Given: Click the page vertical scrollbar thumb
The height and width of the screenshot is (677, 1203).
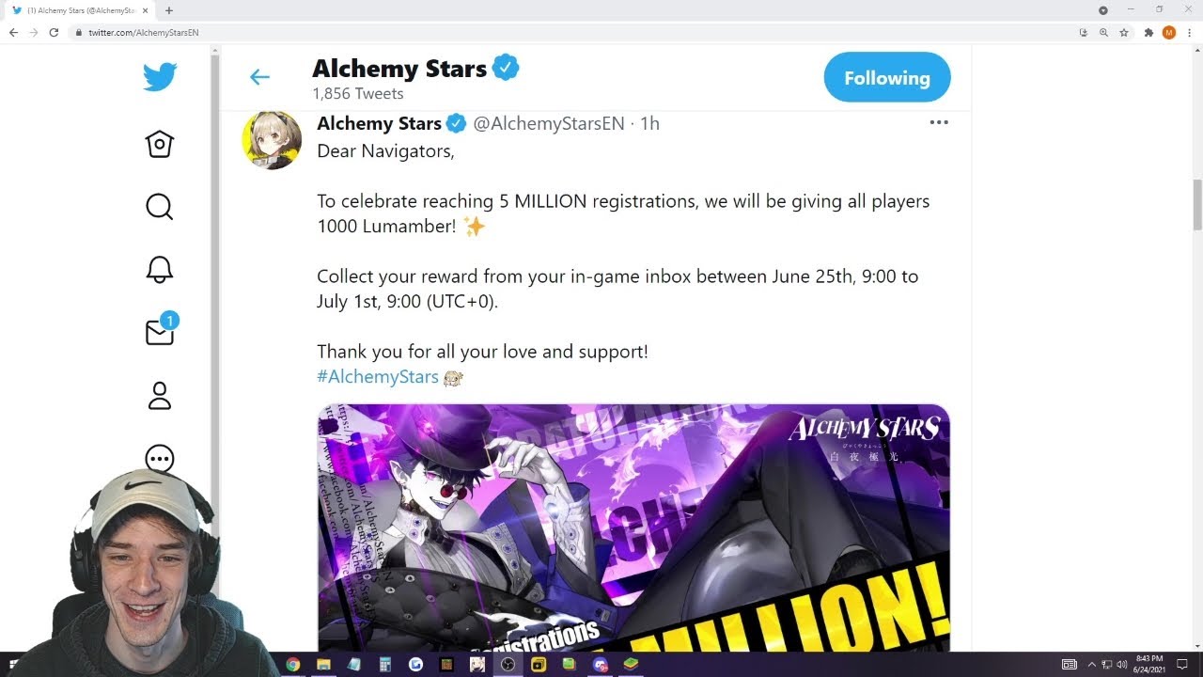Looking at the screenshot, I should (1197, 204).
